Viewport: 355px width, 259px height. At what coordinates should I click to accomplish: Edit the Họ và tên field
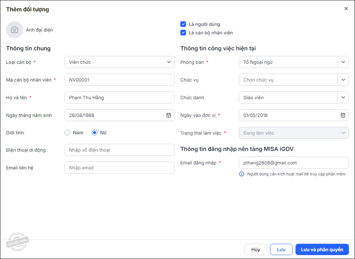119,97
